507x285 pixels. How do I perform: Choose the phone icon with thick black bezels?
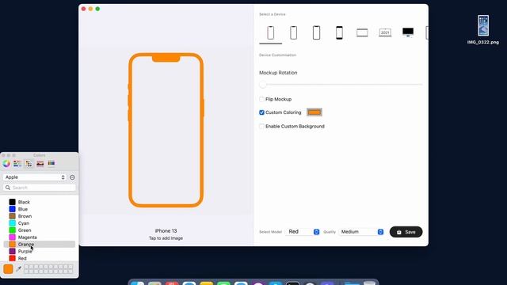[339, 32]
